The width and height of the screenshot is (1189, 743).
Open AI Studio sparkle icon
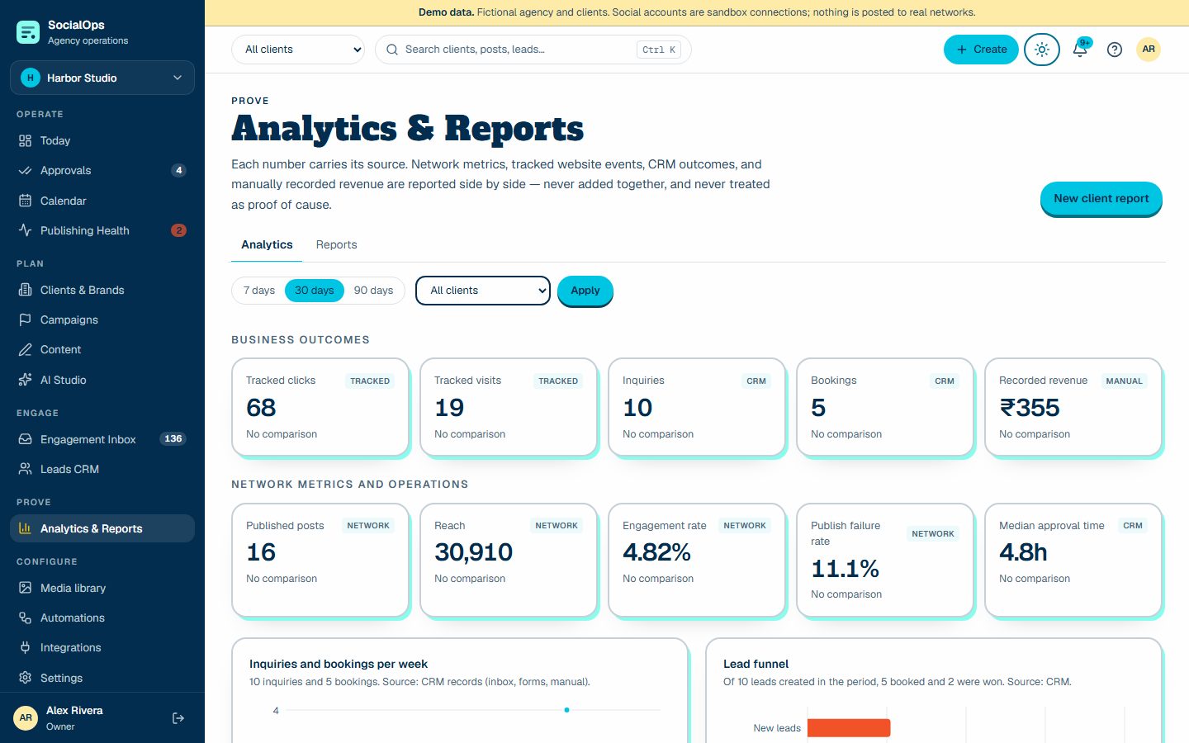26,380
